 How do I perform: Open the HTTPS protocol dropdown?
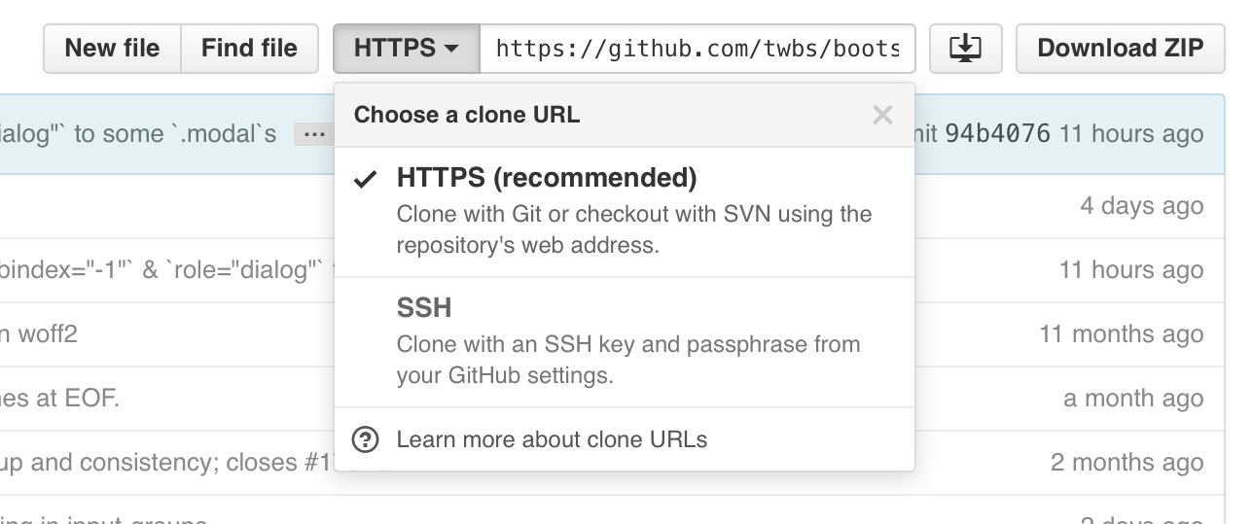(x=406, y=49)
